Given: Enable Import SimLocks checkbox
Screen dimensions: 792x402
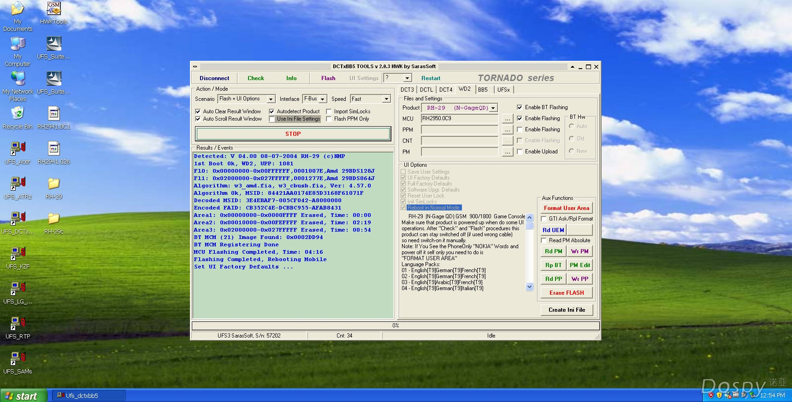Looking at the screenshot, I should [329, 111].
